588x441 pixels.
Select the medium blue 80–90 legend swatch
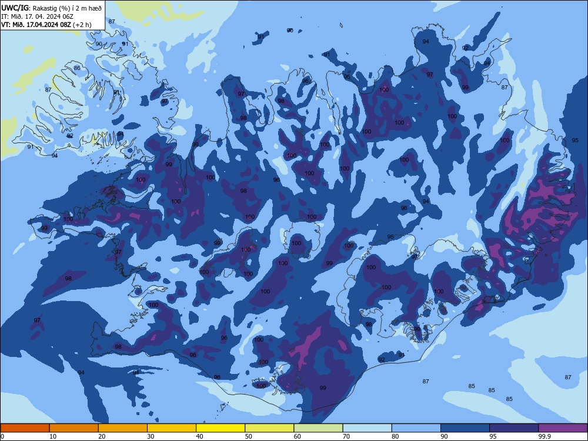[x=416, y=428]
